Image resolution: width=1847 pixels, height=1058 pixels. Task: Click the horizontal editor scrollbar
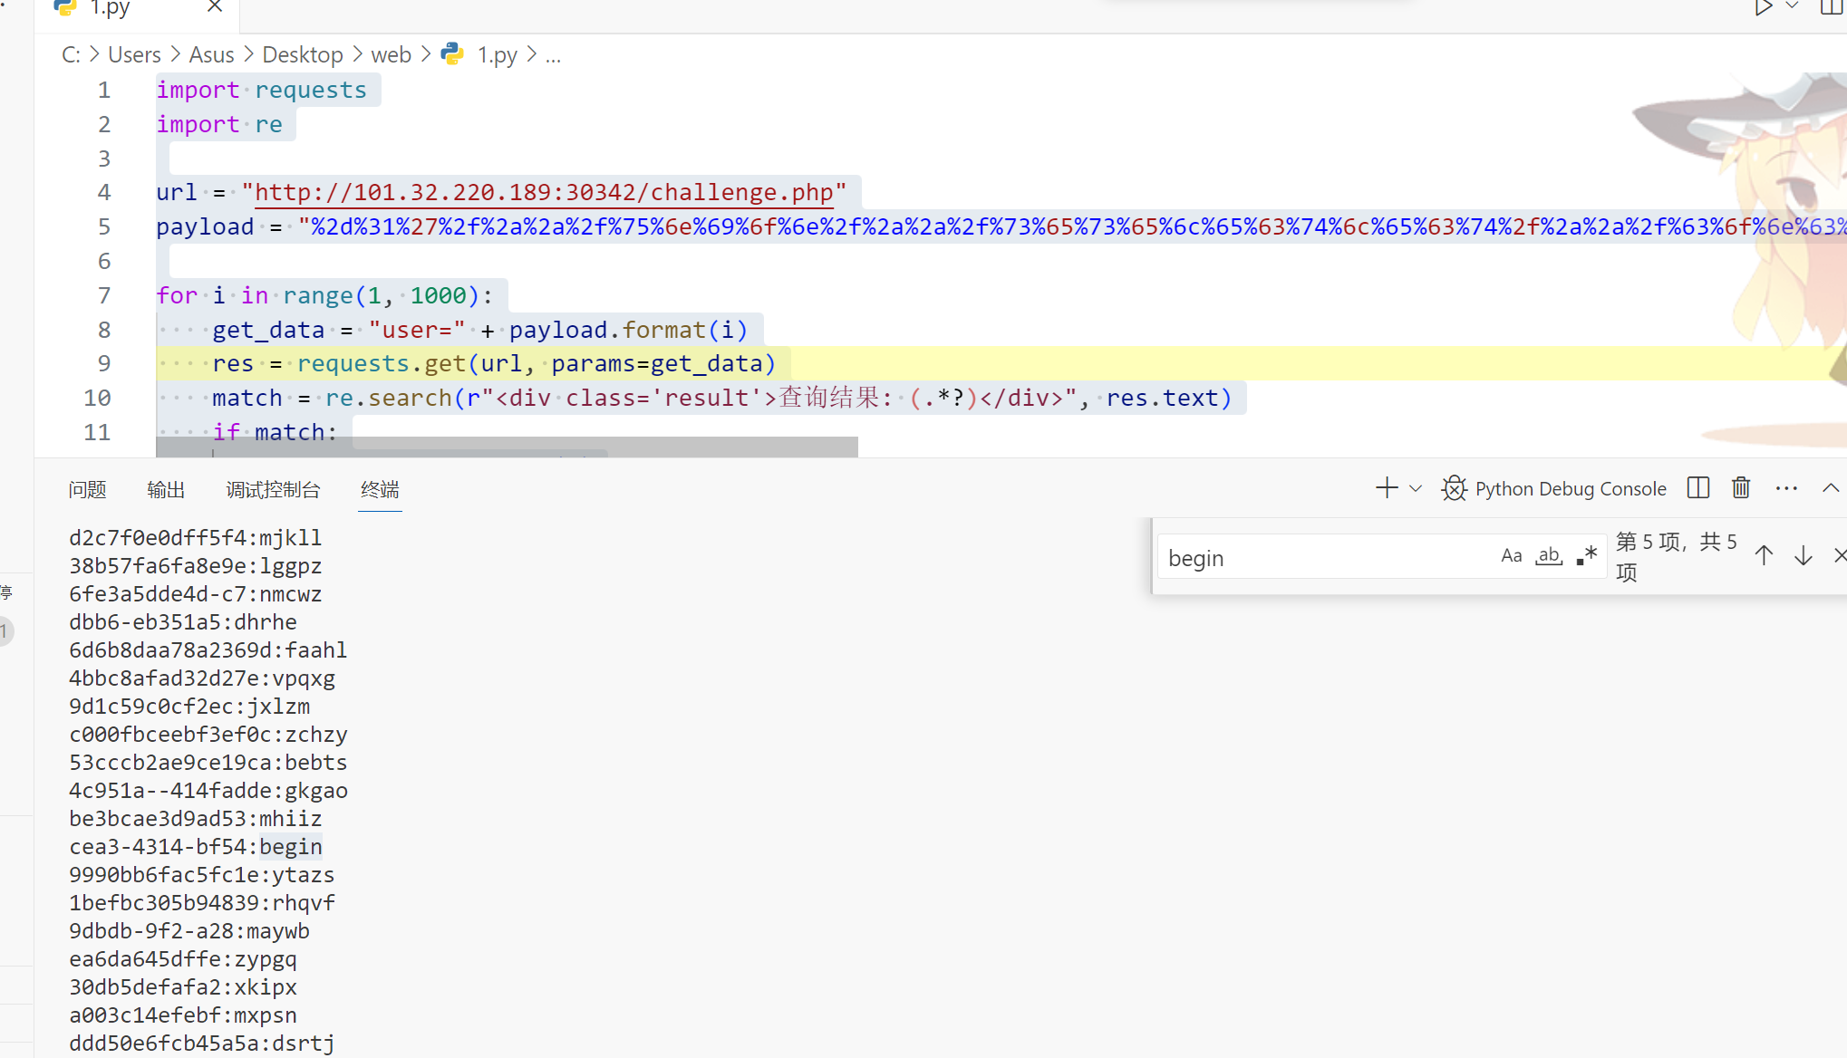tap(507, 447)
